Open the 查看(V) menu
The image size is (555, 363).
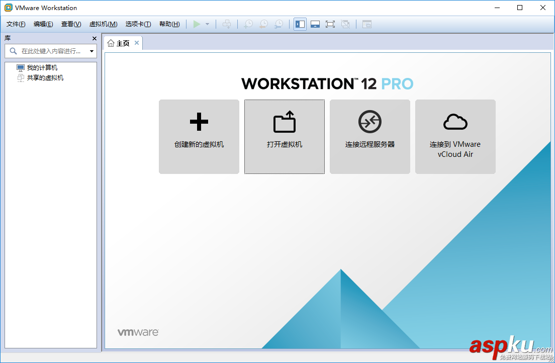point(71,24)
